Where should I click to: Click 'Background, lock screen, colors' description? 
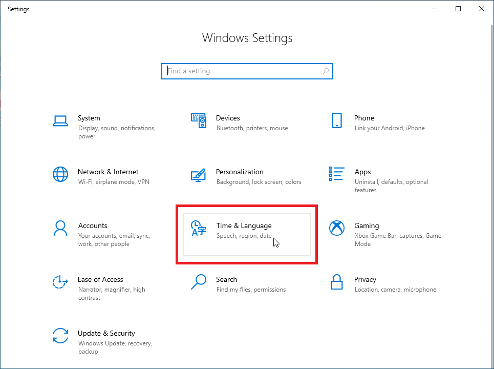point(259,182)
